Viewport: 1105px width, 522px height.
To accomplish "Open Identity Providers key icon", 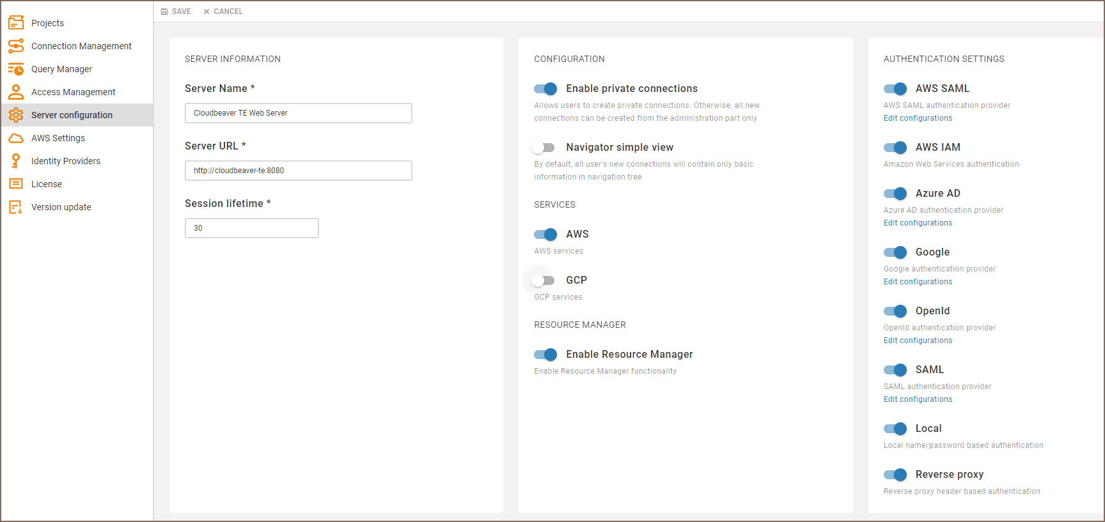I will tap(16, 161).
